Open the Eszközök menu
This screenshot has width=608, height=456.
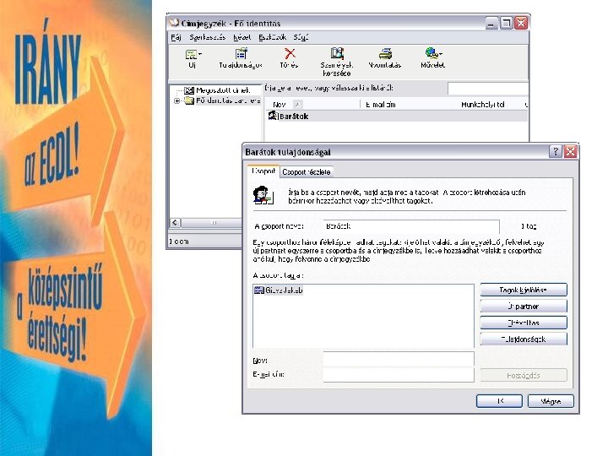(272, 37)
